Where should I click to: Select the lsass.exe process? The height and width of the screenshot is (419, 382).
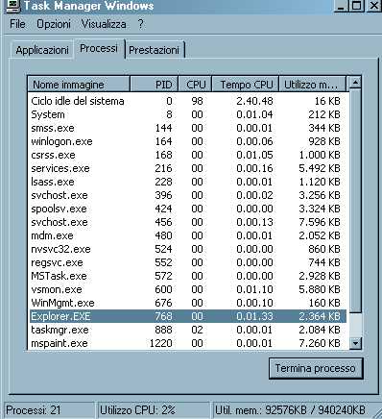[187, 182]
